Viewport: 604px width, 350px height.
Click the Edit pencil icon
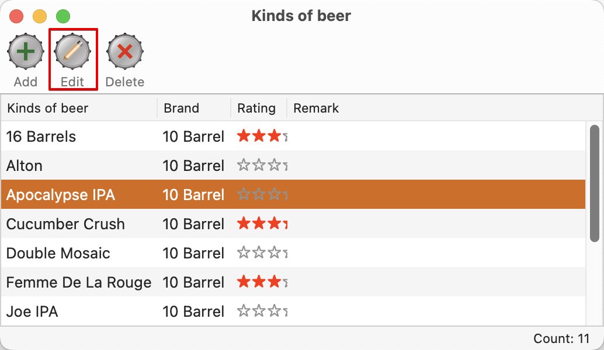72,51
